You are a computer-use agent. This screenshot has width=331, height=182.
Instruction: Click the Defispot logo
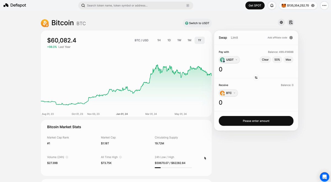pyautogui.click(x=15, y=5)
